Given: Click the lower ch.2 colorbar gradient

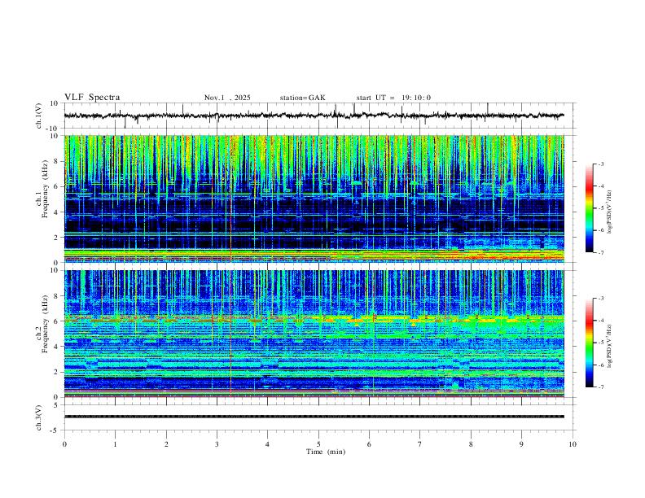Looking at the screenshot, I should click(x=590, y=343).
